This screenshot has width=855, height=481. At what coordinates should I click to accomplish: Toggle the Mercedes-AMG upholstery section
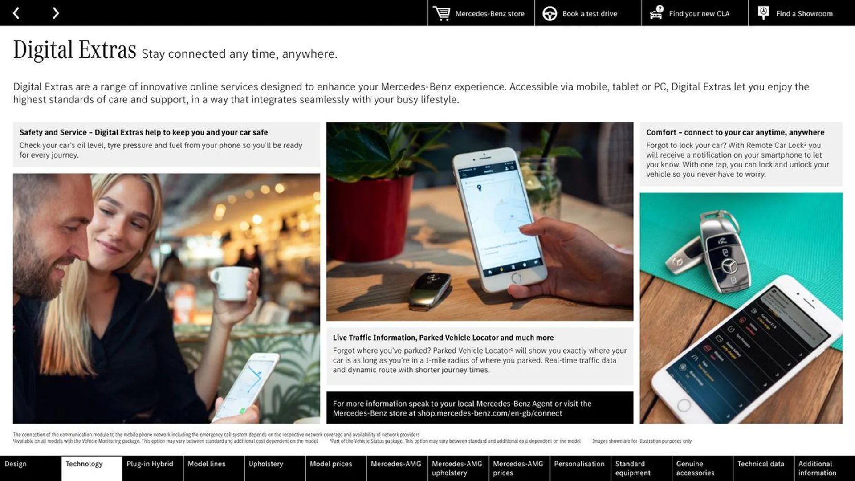(457, 468)
